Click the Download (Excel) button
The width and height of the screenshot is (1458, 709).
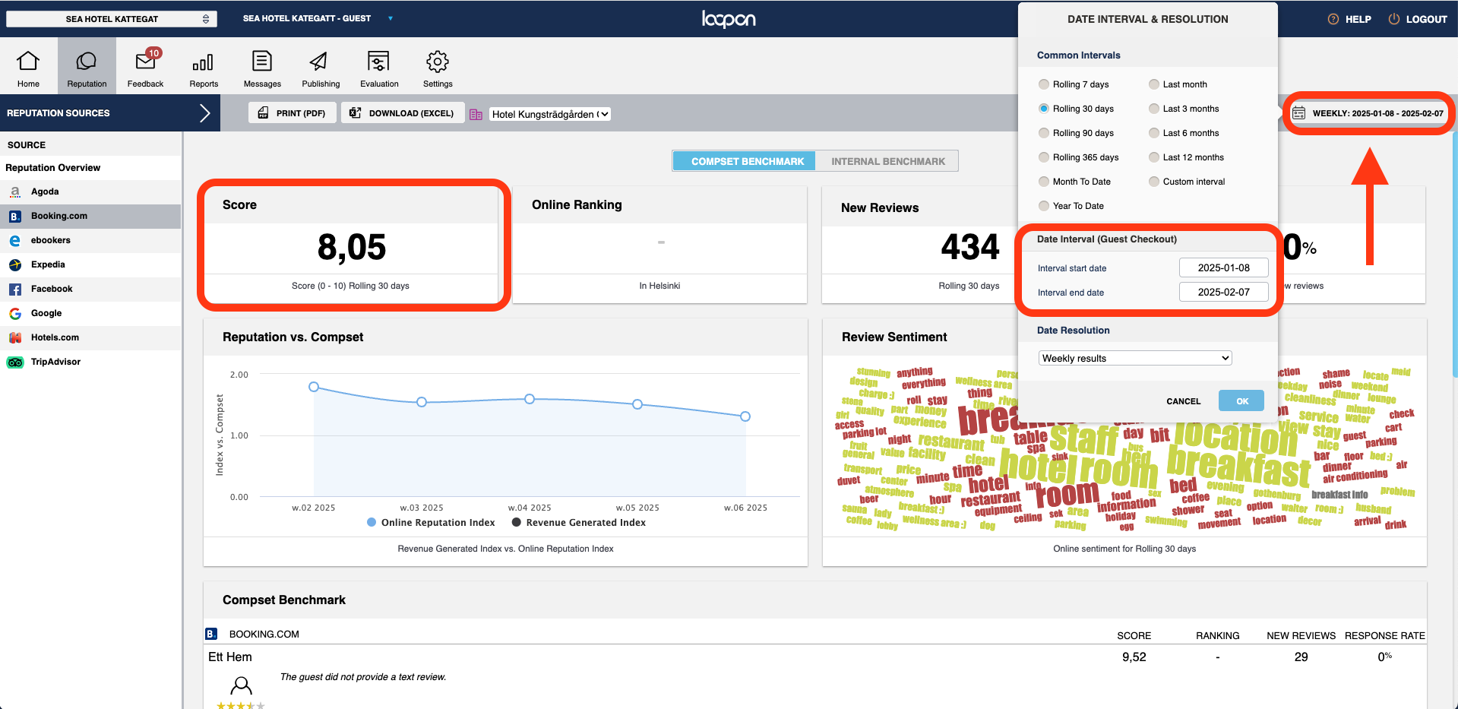(x=403, y=113)
